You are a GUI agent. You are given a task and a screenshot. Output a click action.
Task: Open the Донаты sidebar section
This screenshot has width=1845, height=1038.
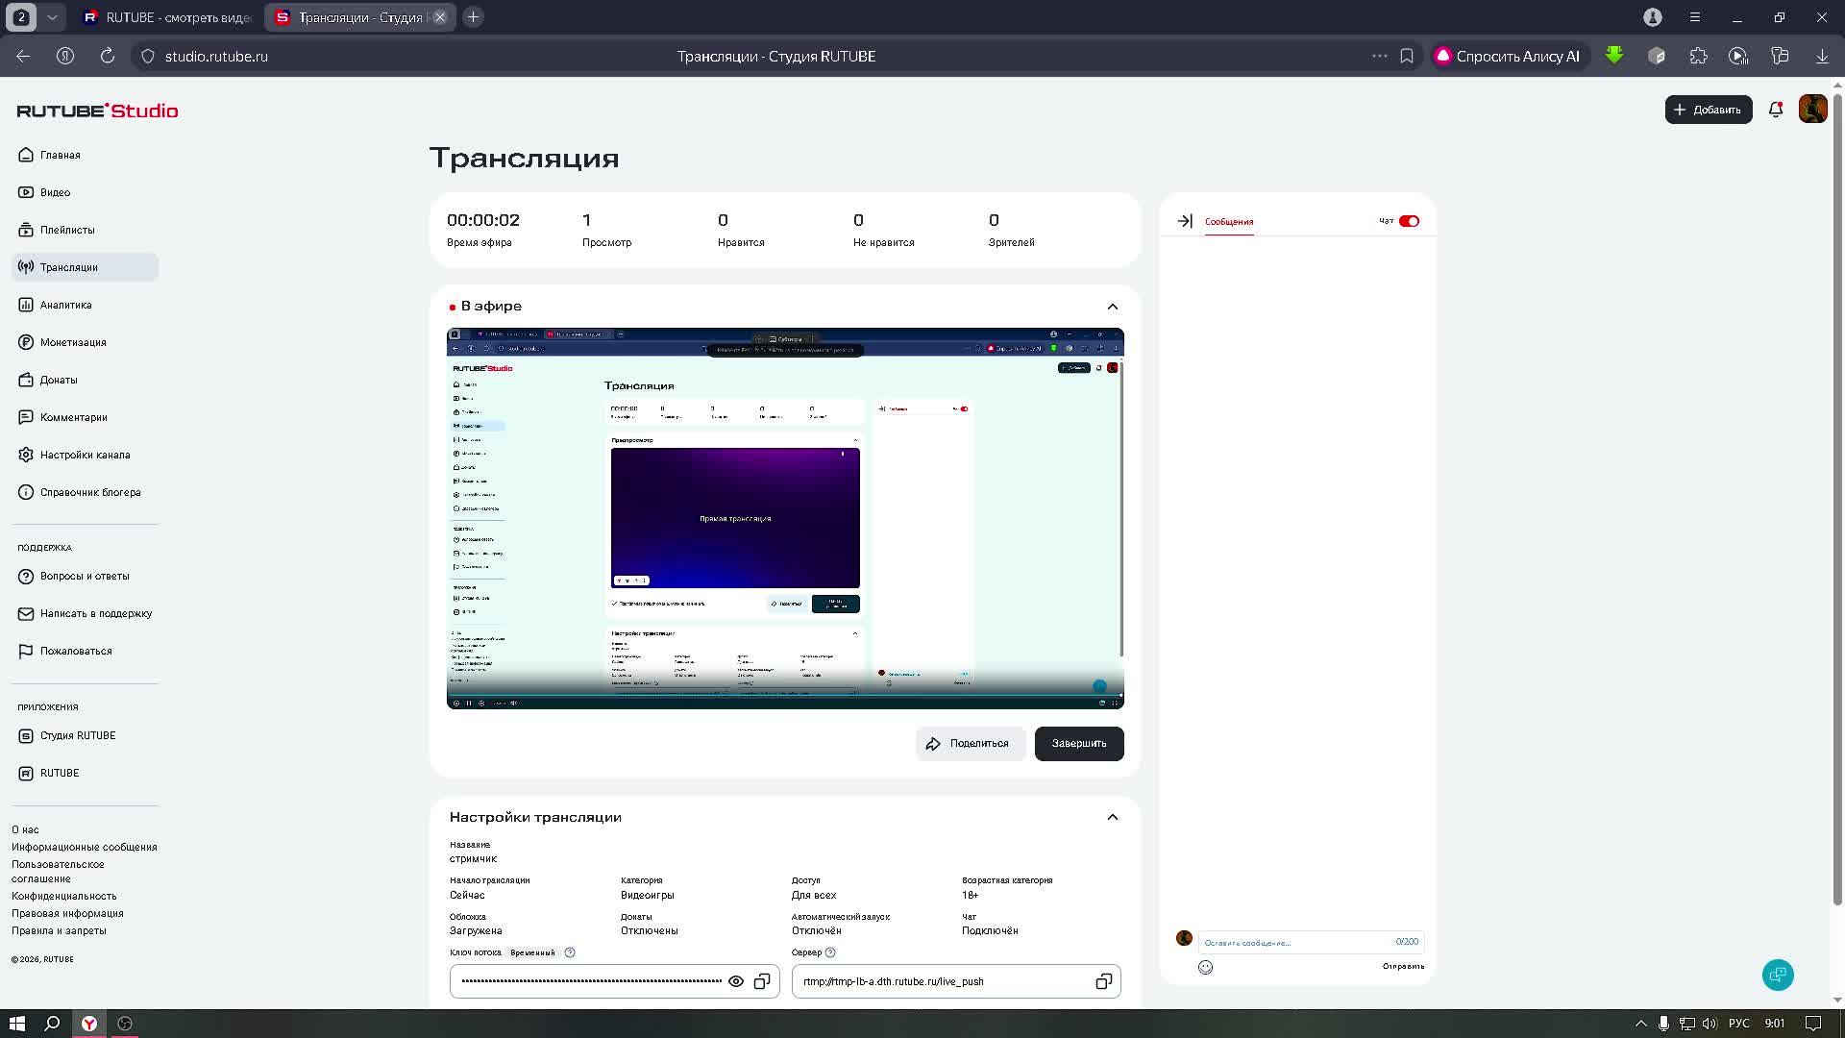[58, 380]
